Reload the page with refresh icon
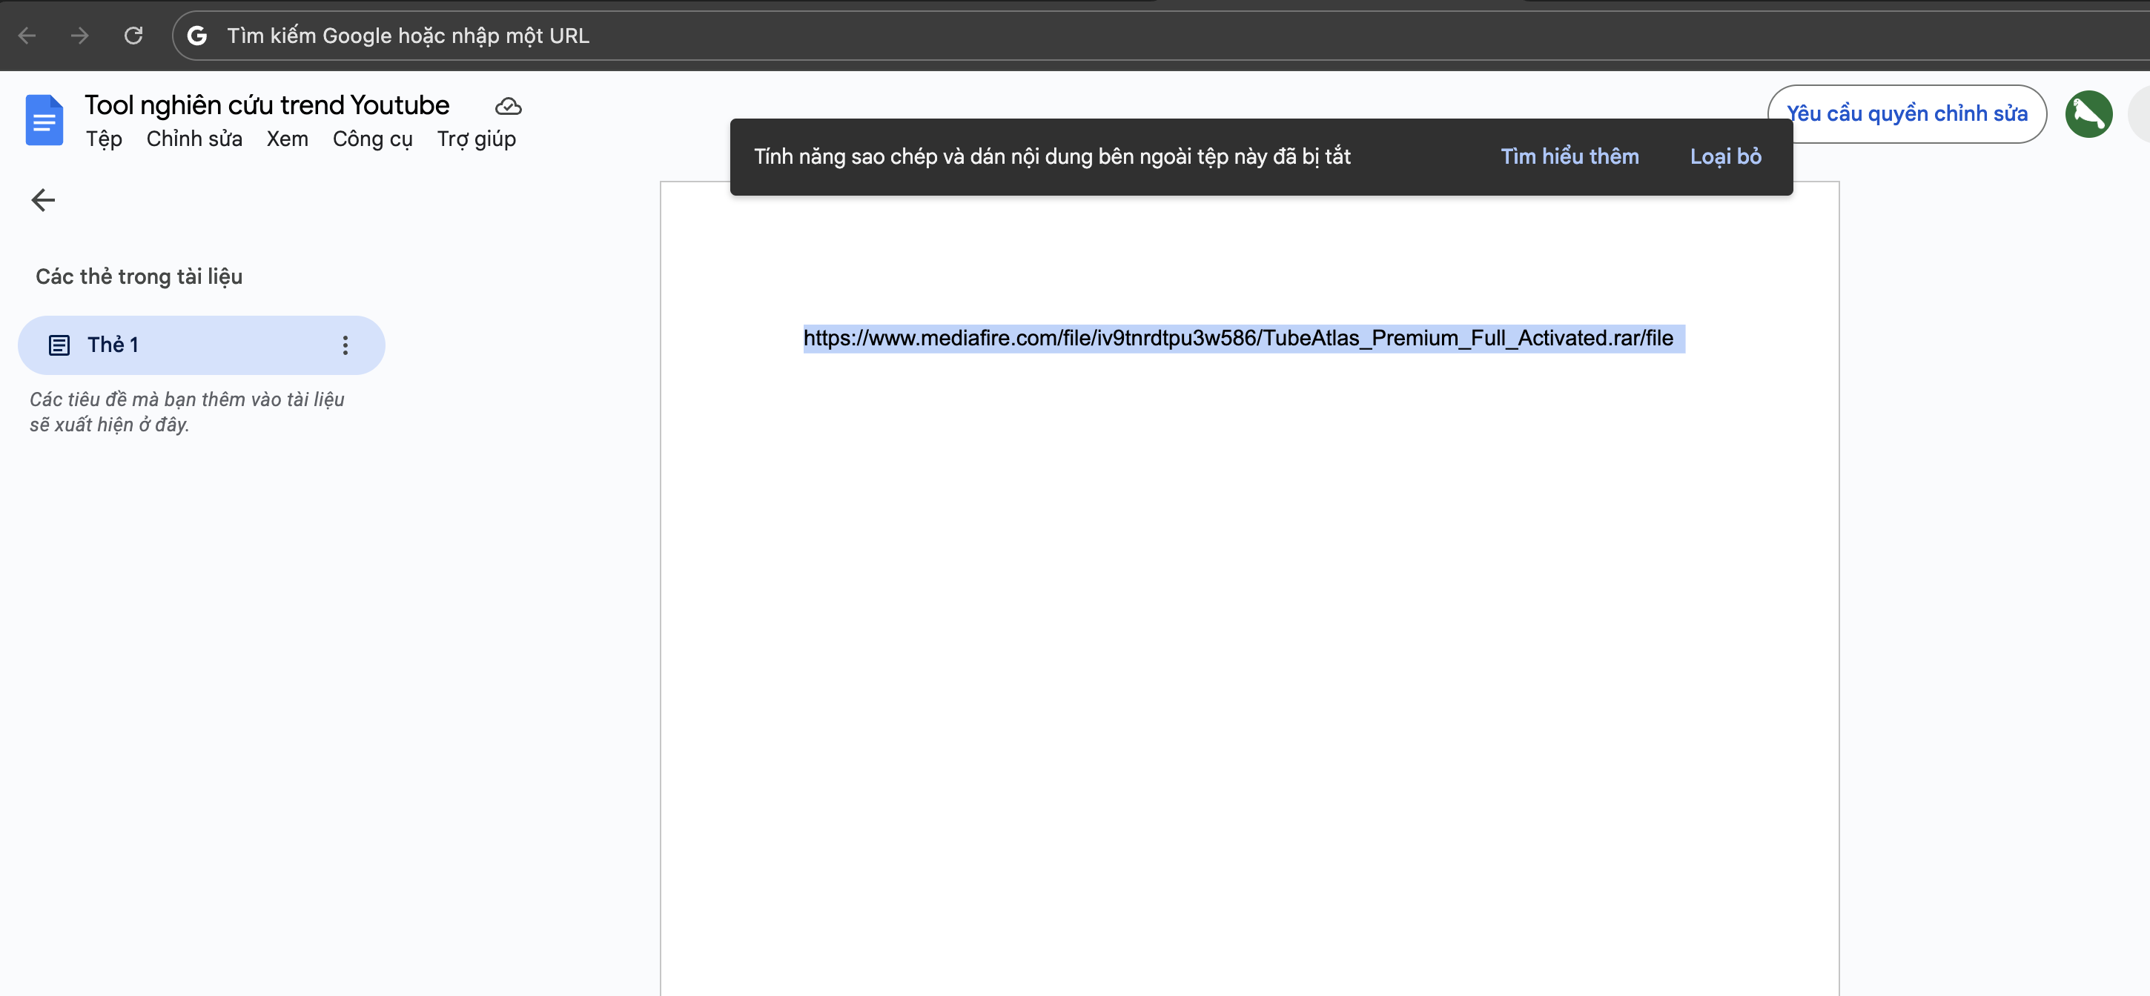 [x=133, y=36]
